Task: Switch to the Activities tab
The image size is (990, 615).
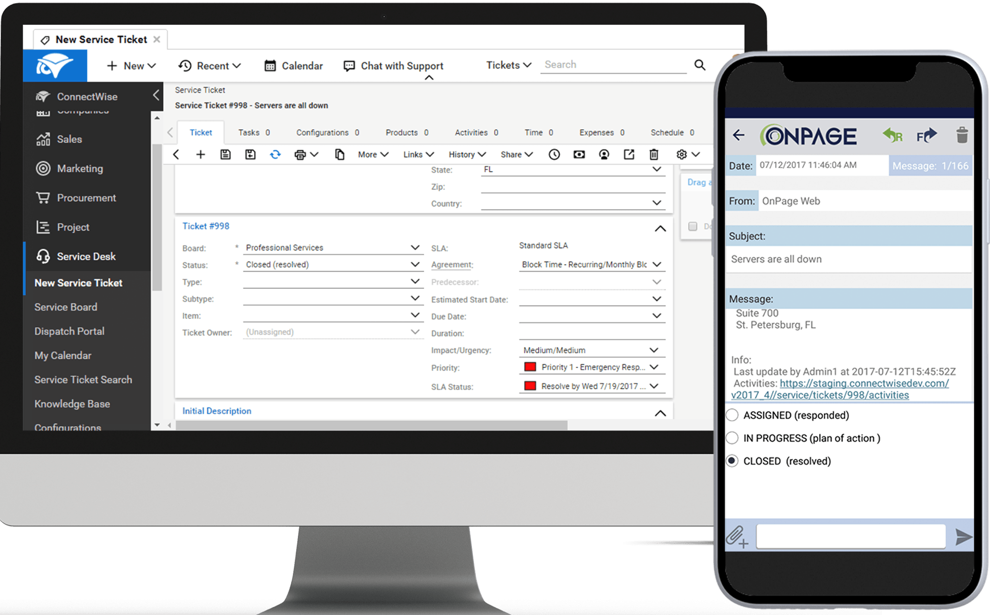Action: coord(476,133)
